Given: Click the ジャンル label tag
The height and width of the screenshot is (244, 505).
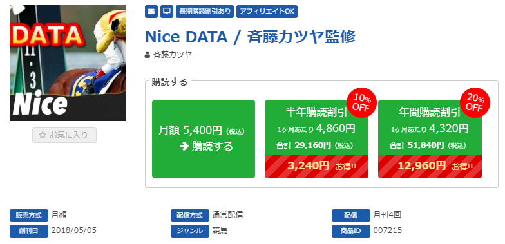Looking at the screenshot, I should pos(189,230).
